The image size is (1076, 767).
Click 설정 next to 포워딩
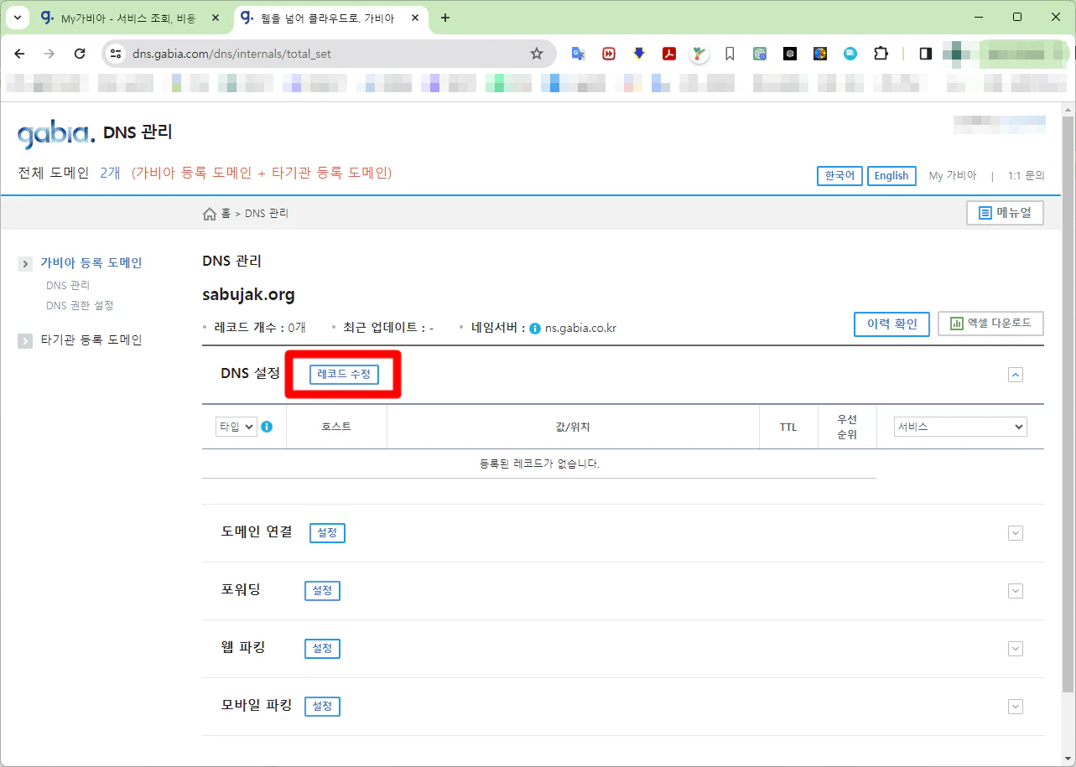[322, 591]
